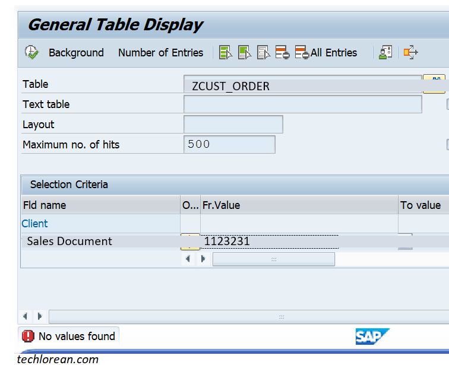
Task: Click the second selection list icon in the toolbar
Action: 244,52
